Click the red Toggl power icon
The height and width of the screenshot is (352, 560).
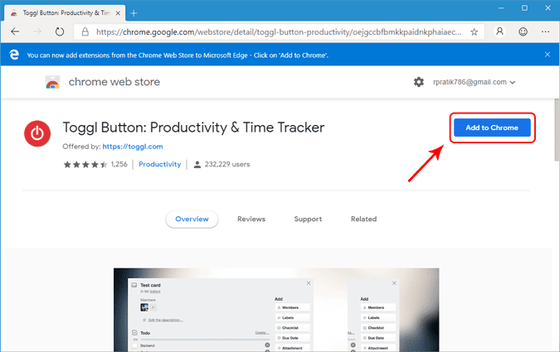tap(37, 133)
